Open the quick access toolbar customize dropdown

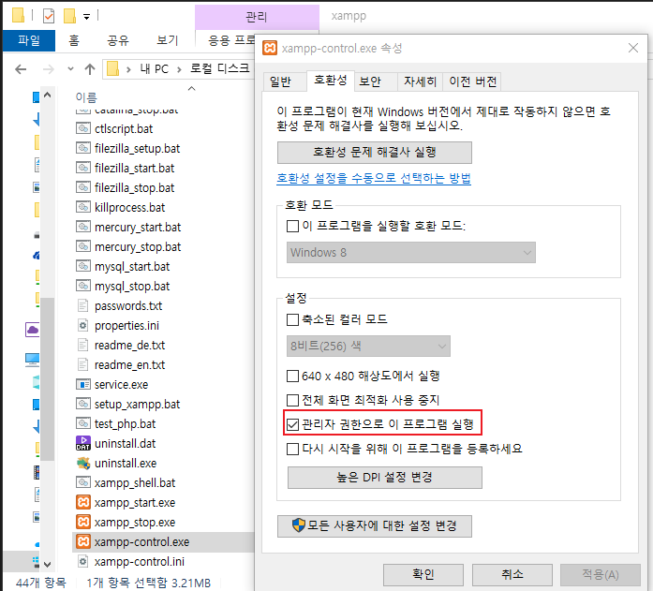[x=86, y=17]
